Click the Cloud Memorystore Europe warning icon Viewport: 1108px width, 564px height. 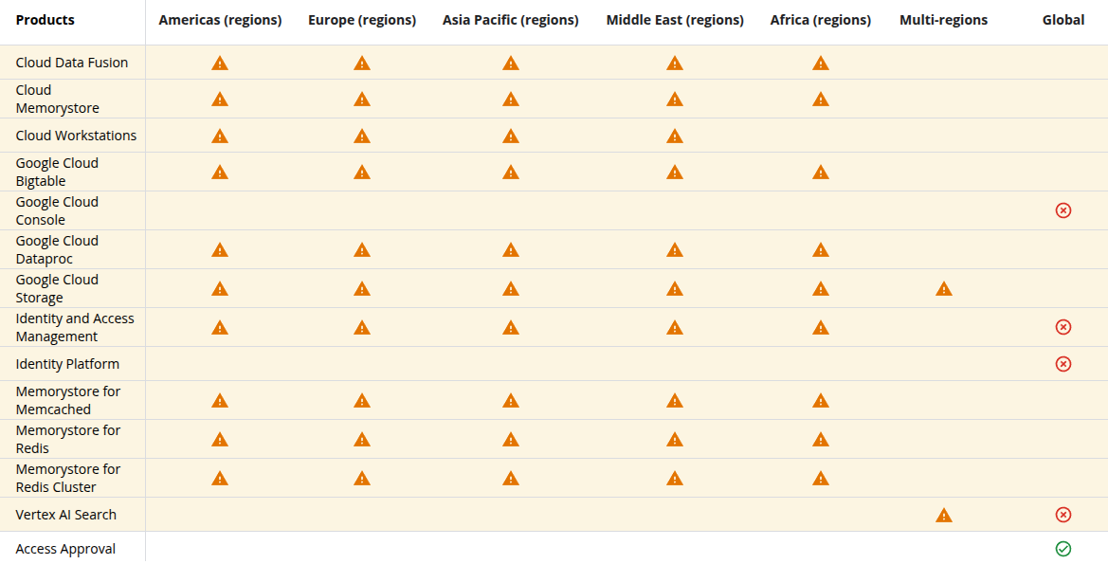coord(362,99)
